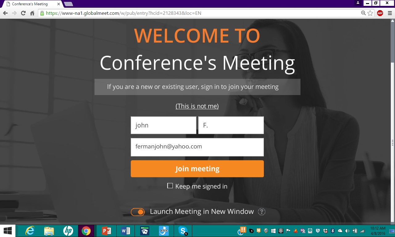Reload the page with the refresh icon
Screen dimensions: 395x237
(x=23, y=13)
